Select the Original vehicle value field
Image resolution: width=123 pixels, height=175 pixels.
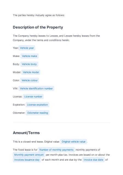pyautogui.click(x=74, y=142)
